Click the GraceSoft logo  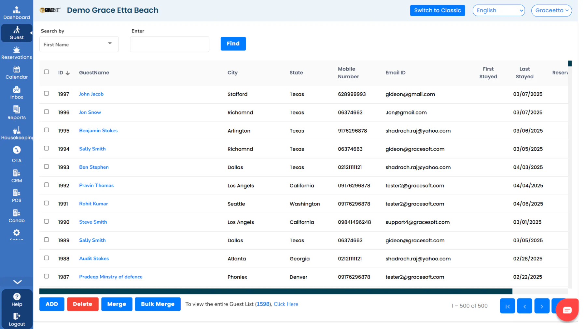tap(50, 10)
